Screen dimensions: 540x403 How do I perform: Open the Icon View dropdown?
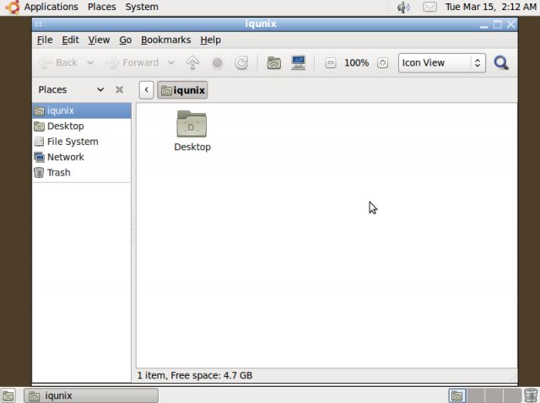441,62
